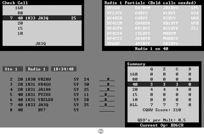The width and height of the screenshot is (204, 134).
Task: Select partial callsign EA7BYM
Action: (x=143, y=8)
